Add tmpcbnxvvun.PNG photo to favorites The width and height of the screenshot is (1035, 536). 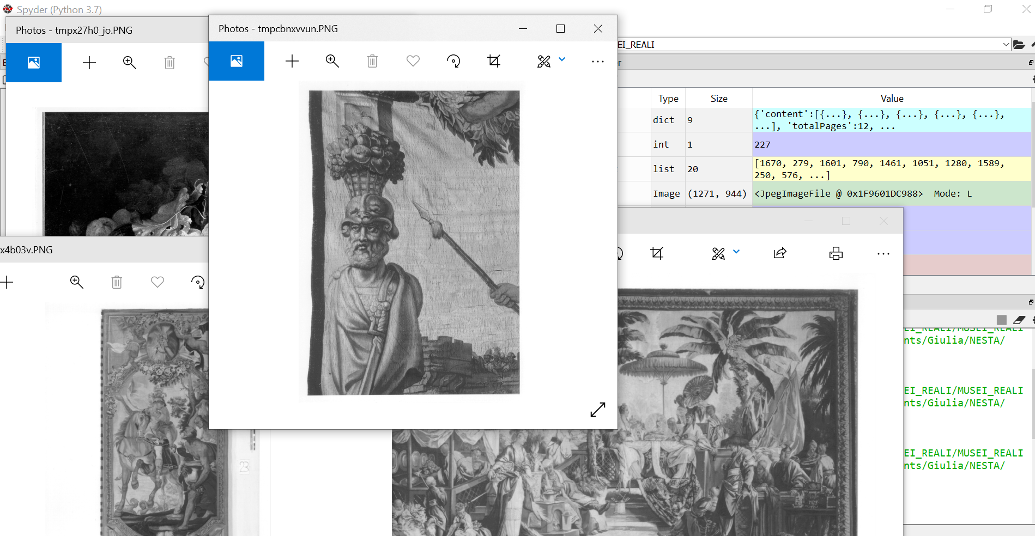[413, 61]
